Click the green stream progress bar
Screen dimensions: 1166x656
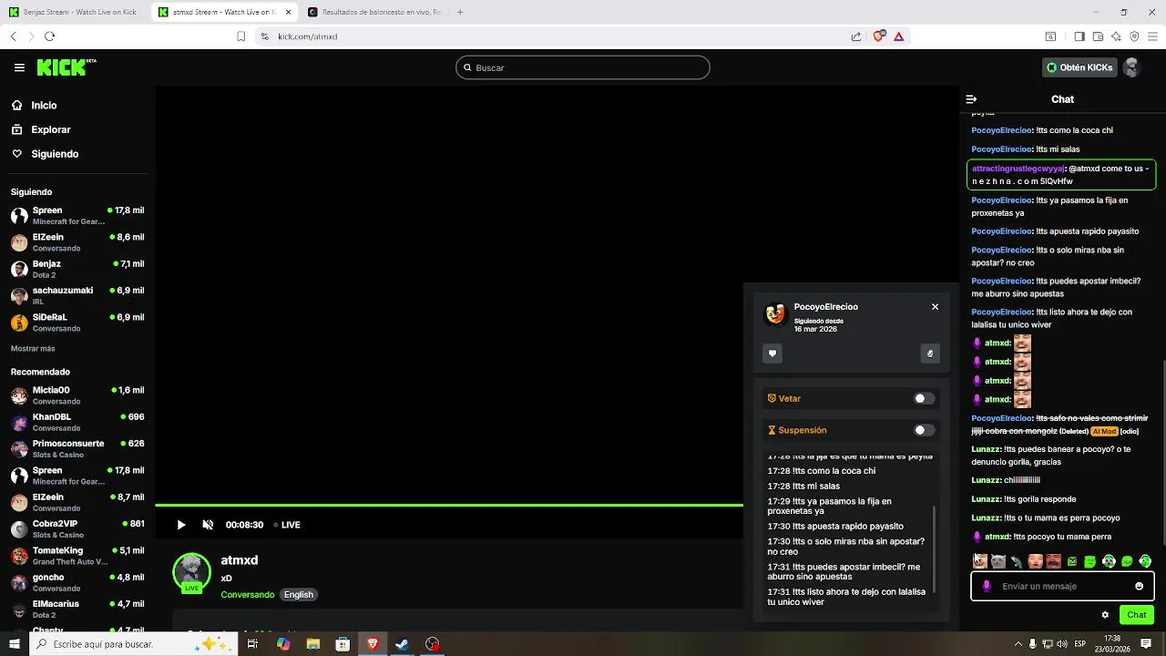(449, 505)
